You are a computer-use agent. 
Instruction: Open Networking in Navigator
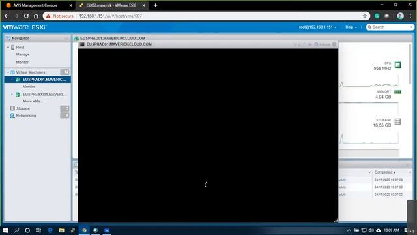click(26, 116)
